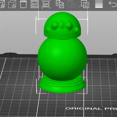The image size is (117, 117).
Task: Select the green robot model on the bed
Action: point(62,52)
